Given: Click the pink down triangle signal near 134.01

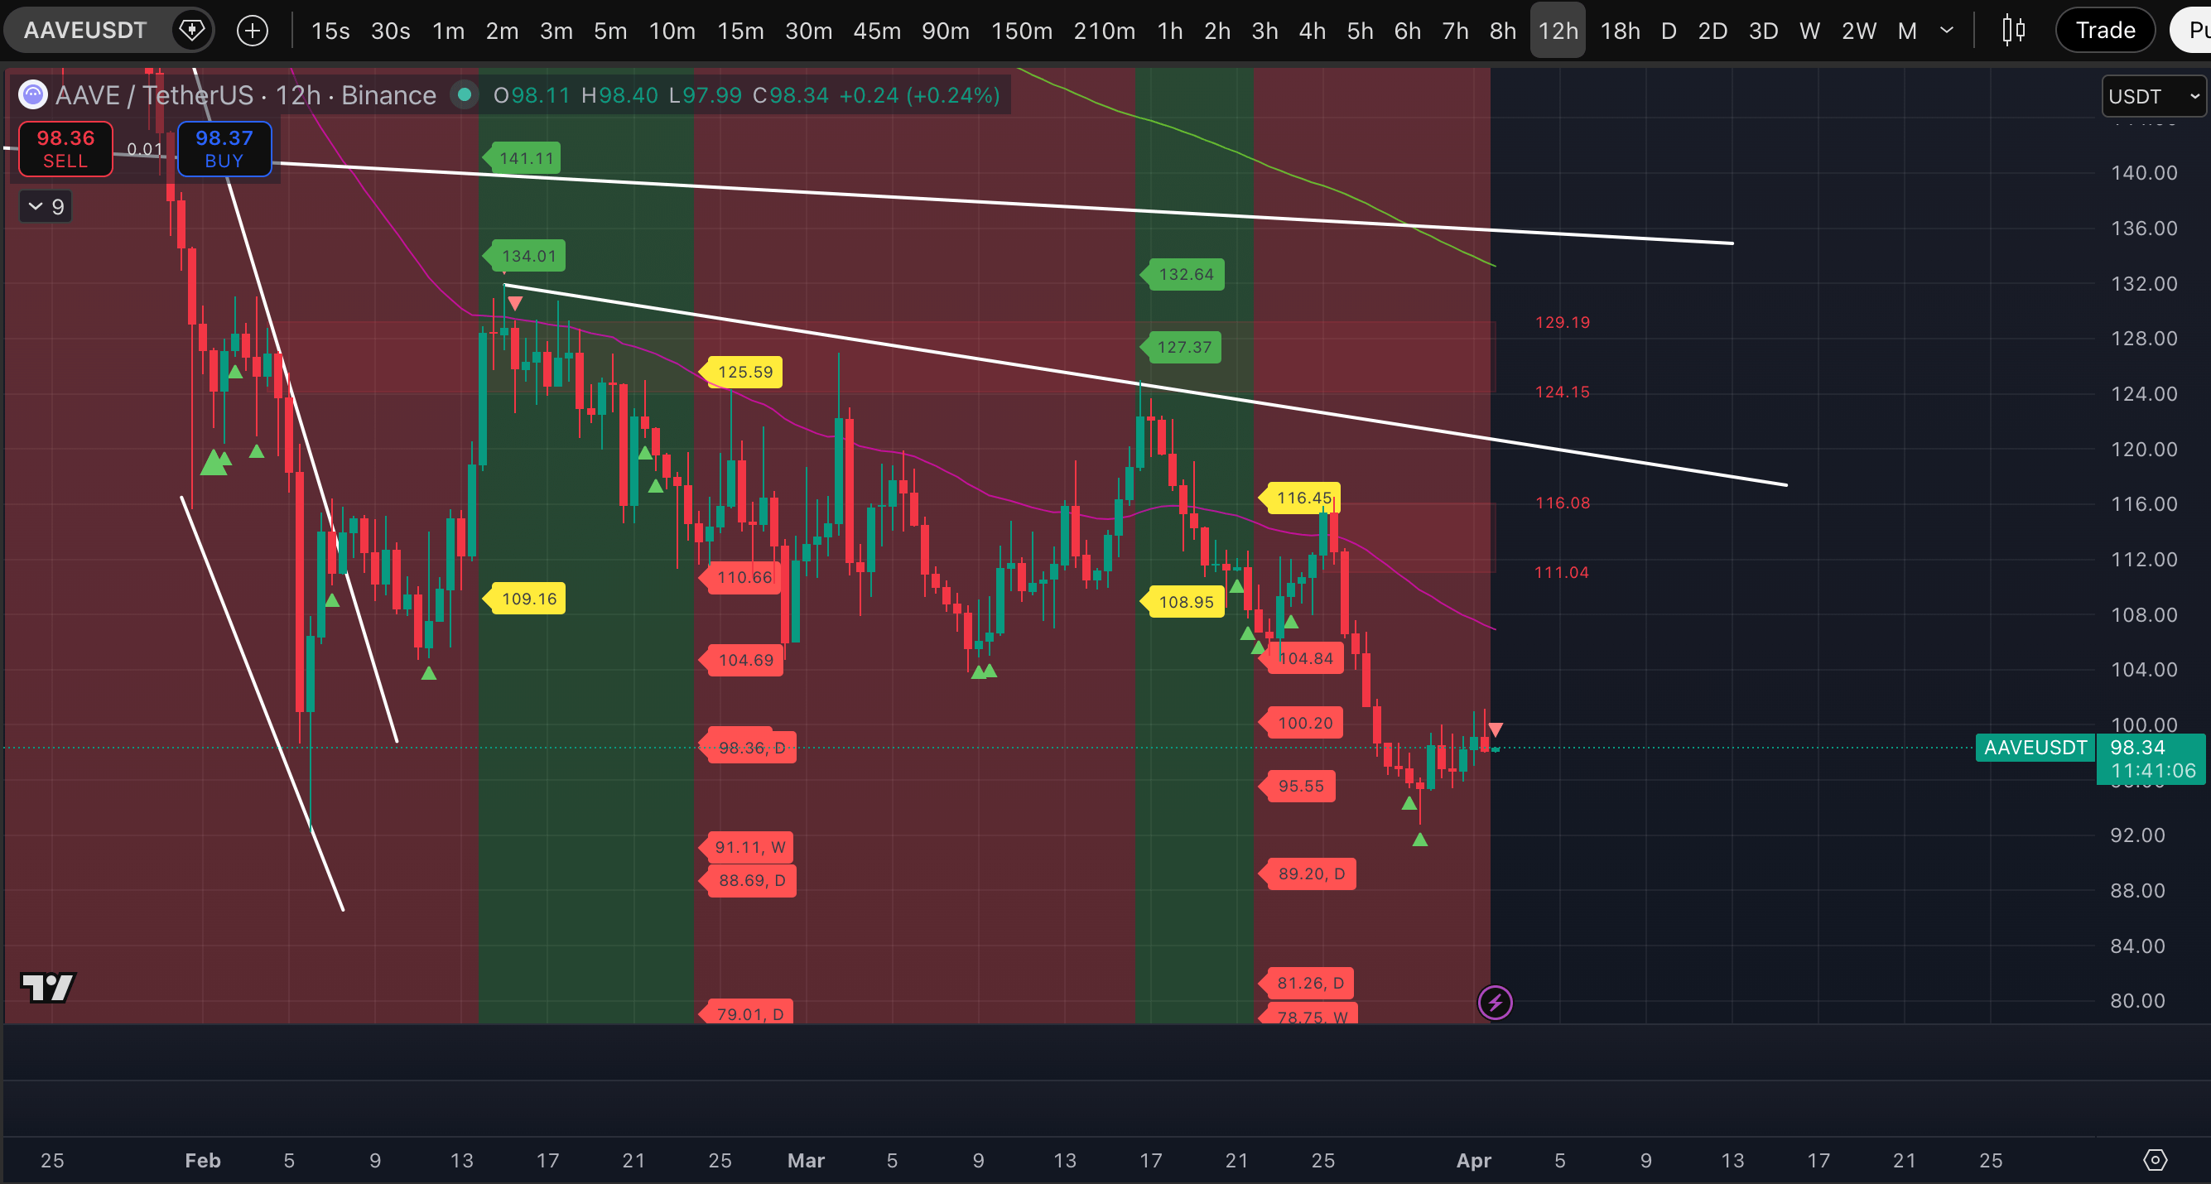Looking at the screenshot, I should click(x=515, y=303).
